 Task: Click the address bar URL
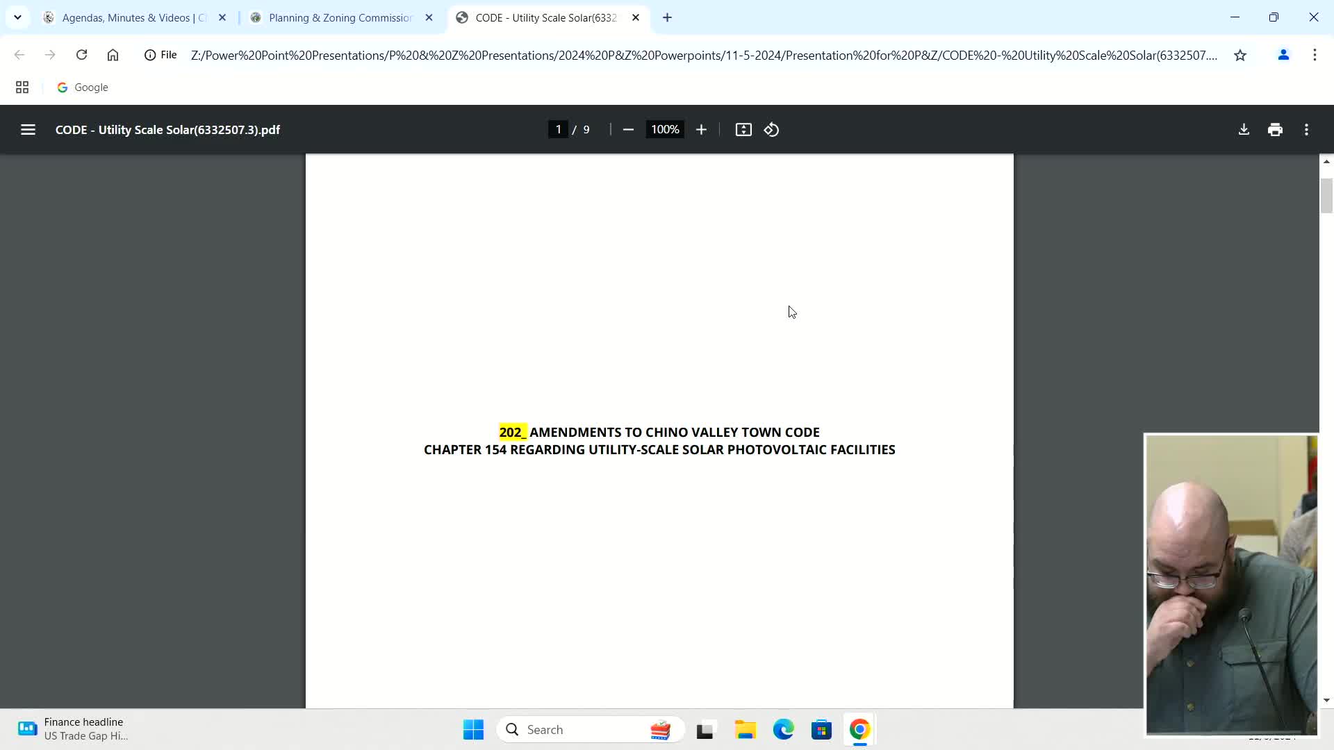click(x=704, y=55)
